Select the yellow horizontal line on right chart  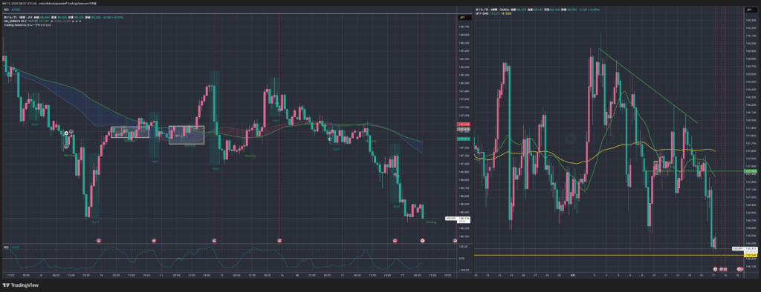pos(609,255)
